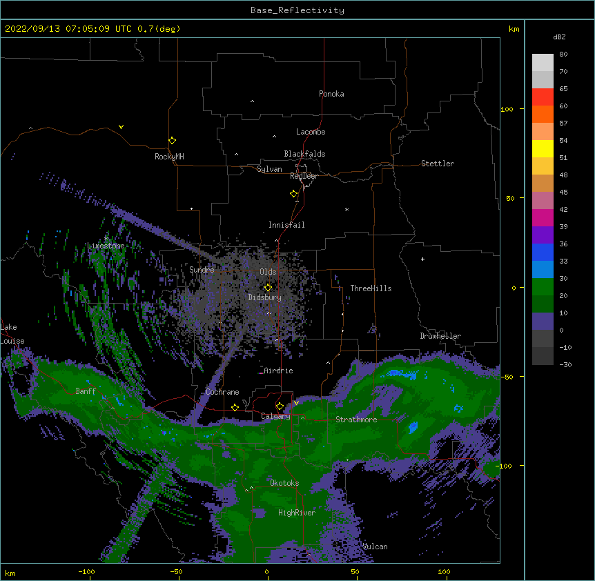595x581 pixels.
Task: Click the Olds town label
Action: click(268, 272)
